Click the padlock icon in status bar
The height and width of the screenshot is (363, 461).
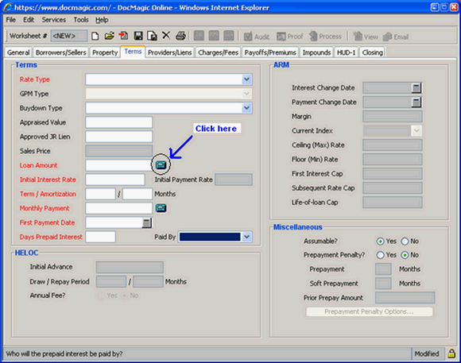pyautogui.click(x=451, y=353)
